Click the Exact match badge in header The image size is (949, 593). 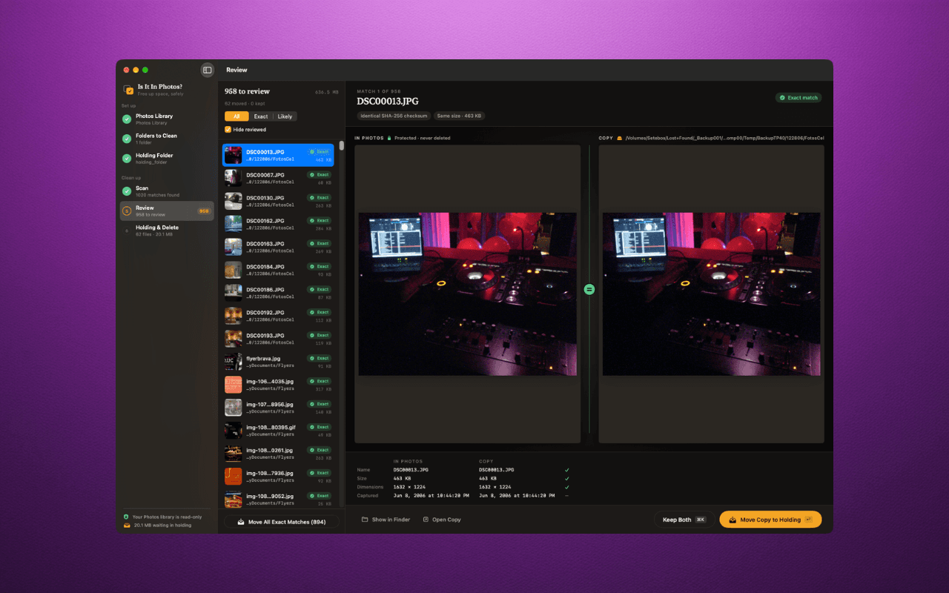798,97
